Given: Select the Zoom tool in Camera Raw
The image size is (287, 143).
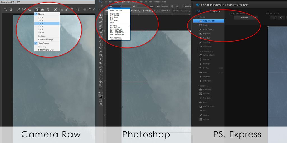Looking at the screenshot, I should point(5,10).
